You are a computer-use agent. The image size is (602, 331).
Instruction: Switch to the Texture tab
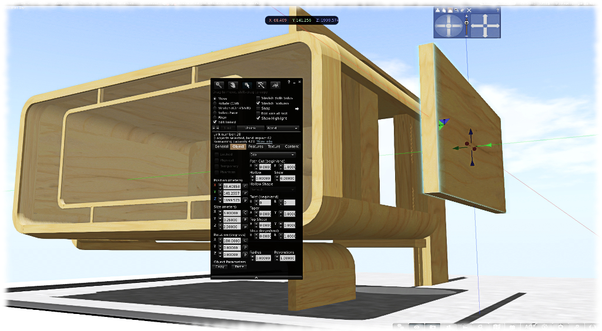coord(274,146)
